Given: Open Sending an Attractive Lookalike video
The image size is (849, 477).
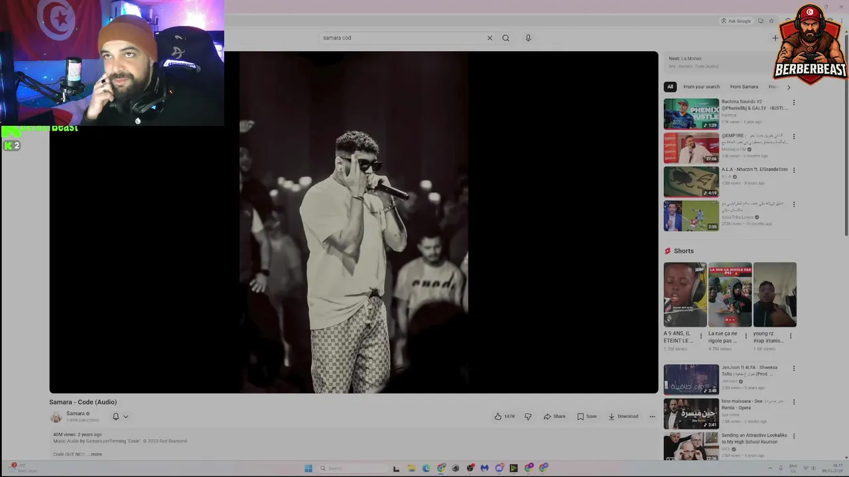Looking at the screenshot, I should point(691,446).
